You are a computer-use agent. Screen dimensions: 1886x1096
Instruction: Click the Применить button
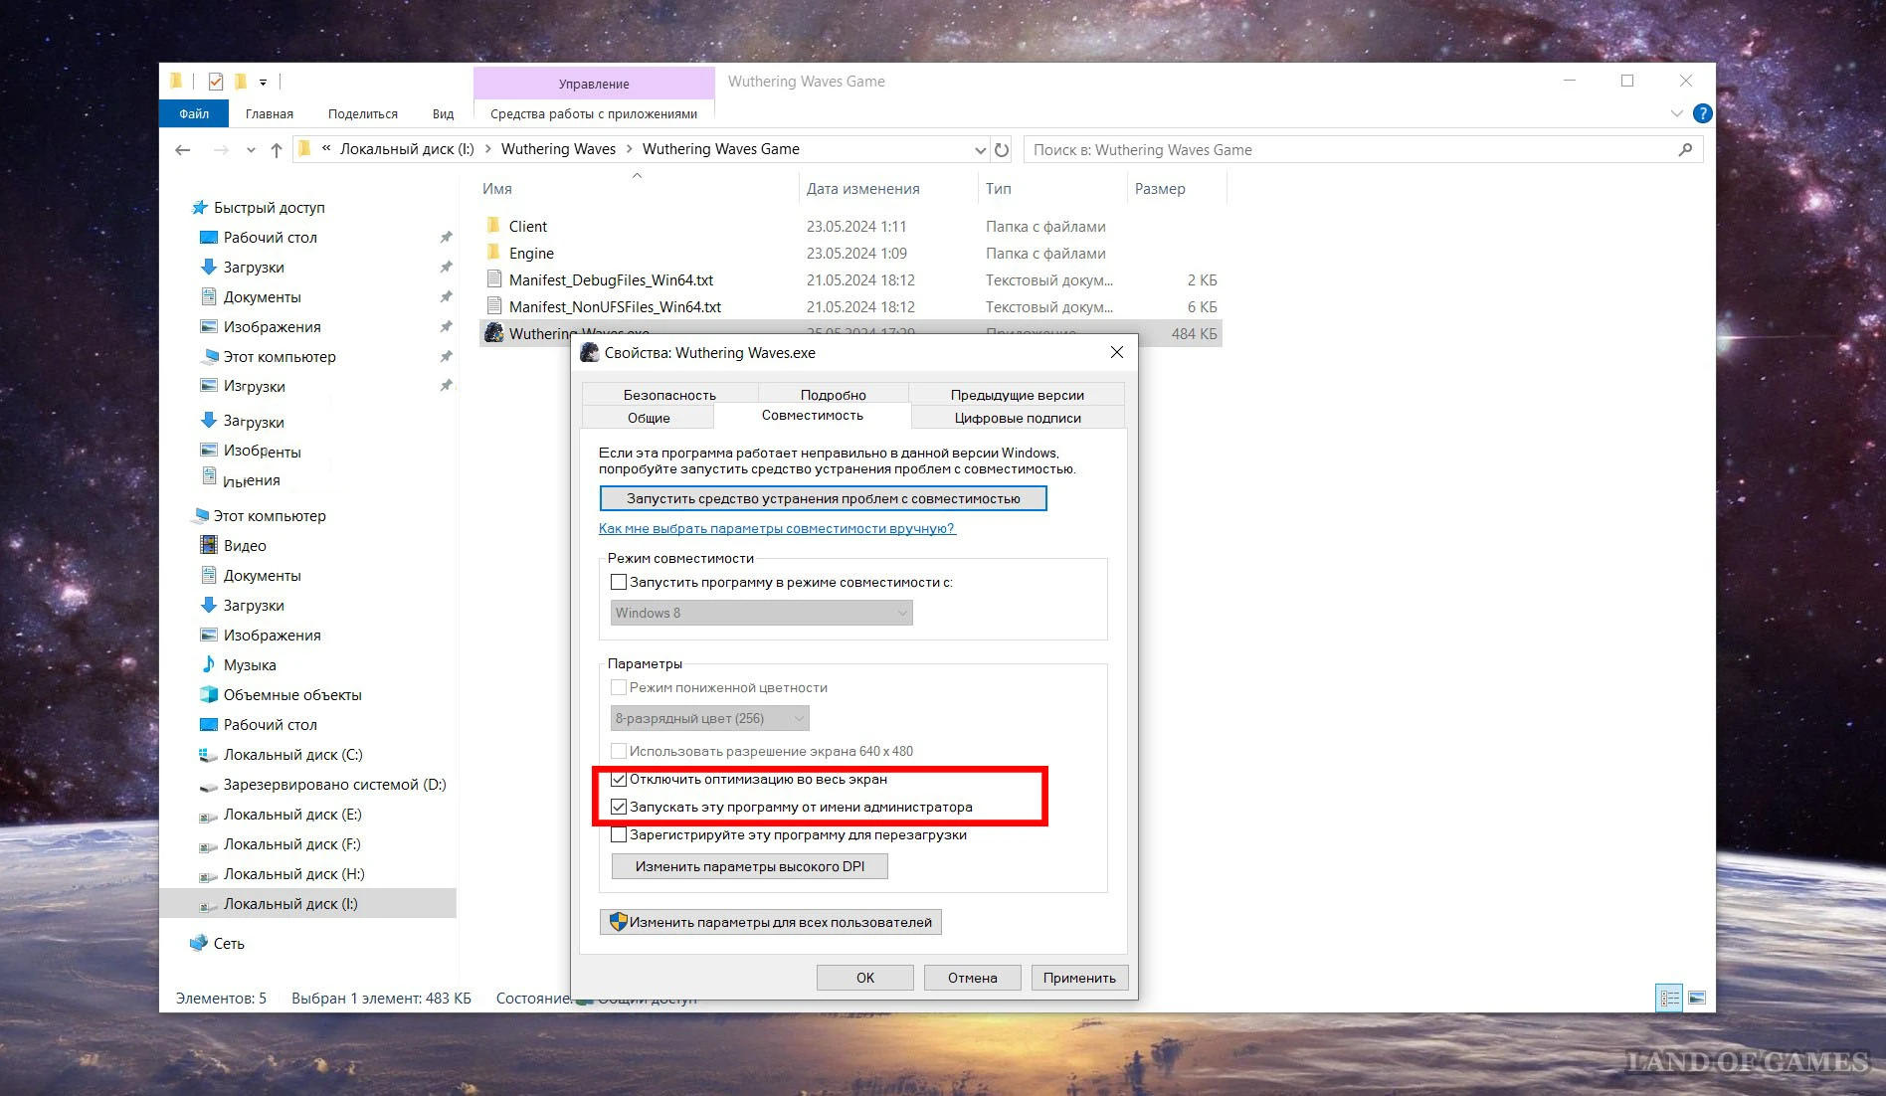point(1079,978)
